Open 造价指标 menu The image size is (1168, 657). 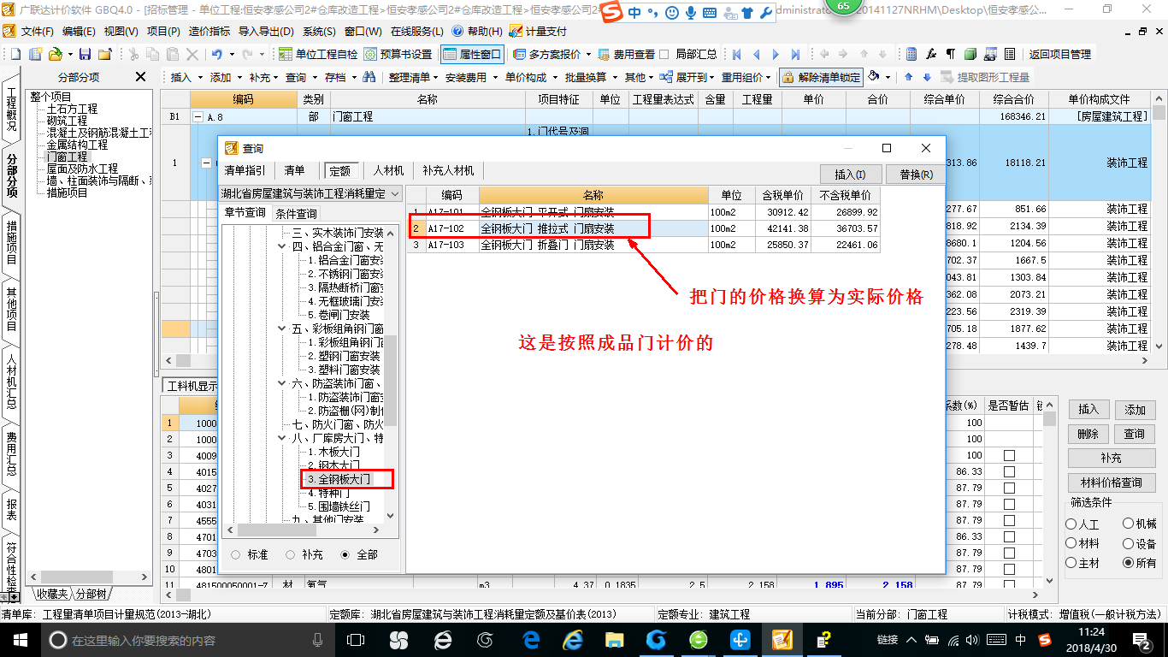pyautogui.click(x=209, y=31)
